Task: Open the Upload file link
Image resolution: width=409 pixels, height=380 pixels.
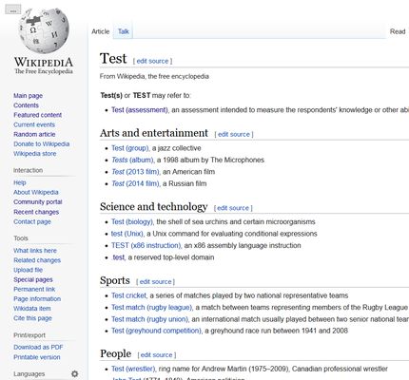Action: (x=28, y=270)
